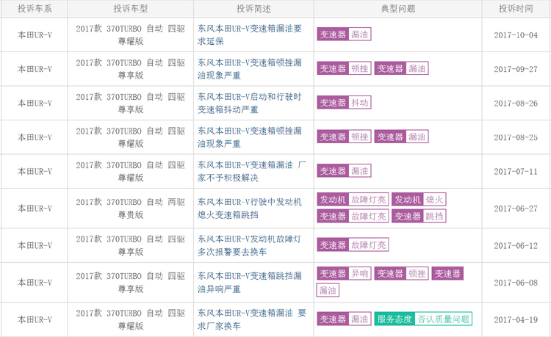Open complaint link 东风本田UR-V变速箱漏油要求延保
This screenshot has width=551, height=337.
[x=250, y=35]
